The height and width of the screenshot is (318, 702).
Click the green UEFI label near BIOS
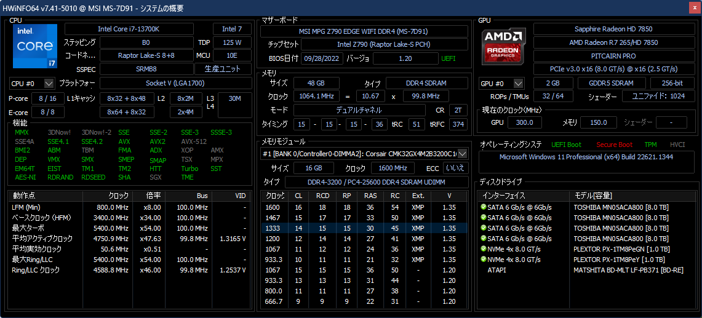click(448, 58)
